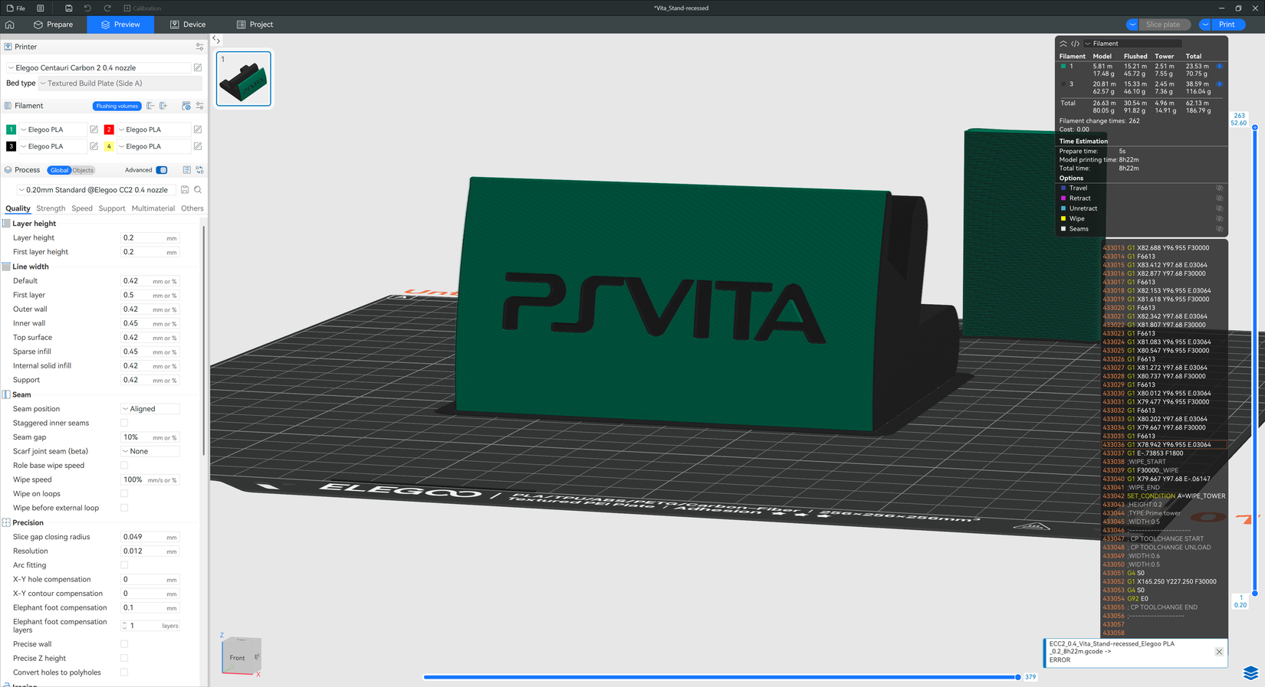Click the compare presets icon
Image resolution: width=1265 pixels, height=687 pixels.
click(x=199, y=170)
